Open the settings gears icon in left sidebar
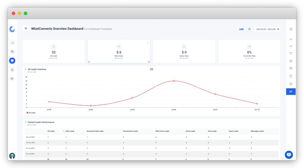304x168 pixels. (12, 79)
